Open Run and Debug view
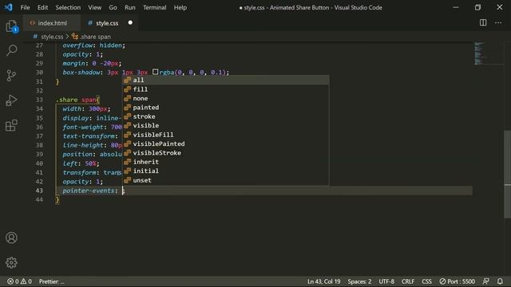This screenshot has height=287, width=511. [x=11, y=100]
